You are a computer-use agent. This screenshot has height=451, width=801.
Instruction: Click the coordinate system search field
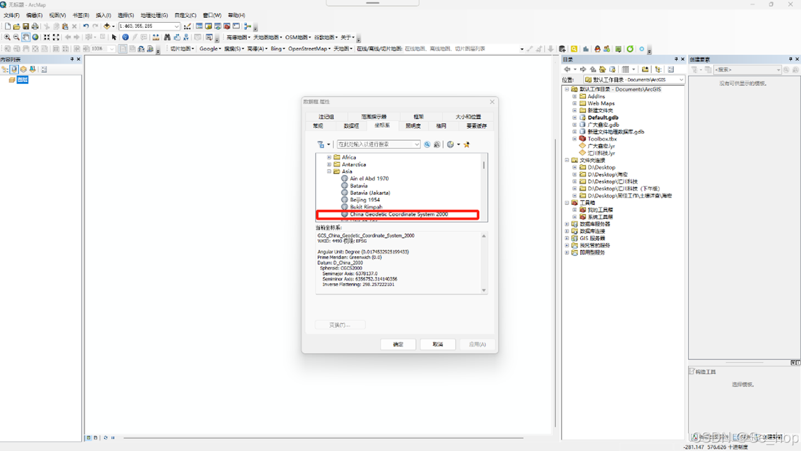378,144
